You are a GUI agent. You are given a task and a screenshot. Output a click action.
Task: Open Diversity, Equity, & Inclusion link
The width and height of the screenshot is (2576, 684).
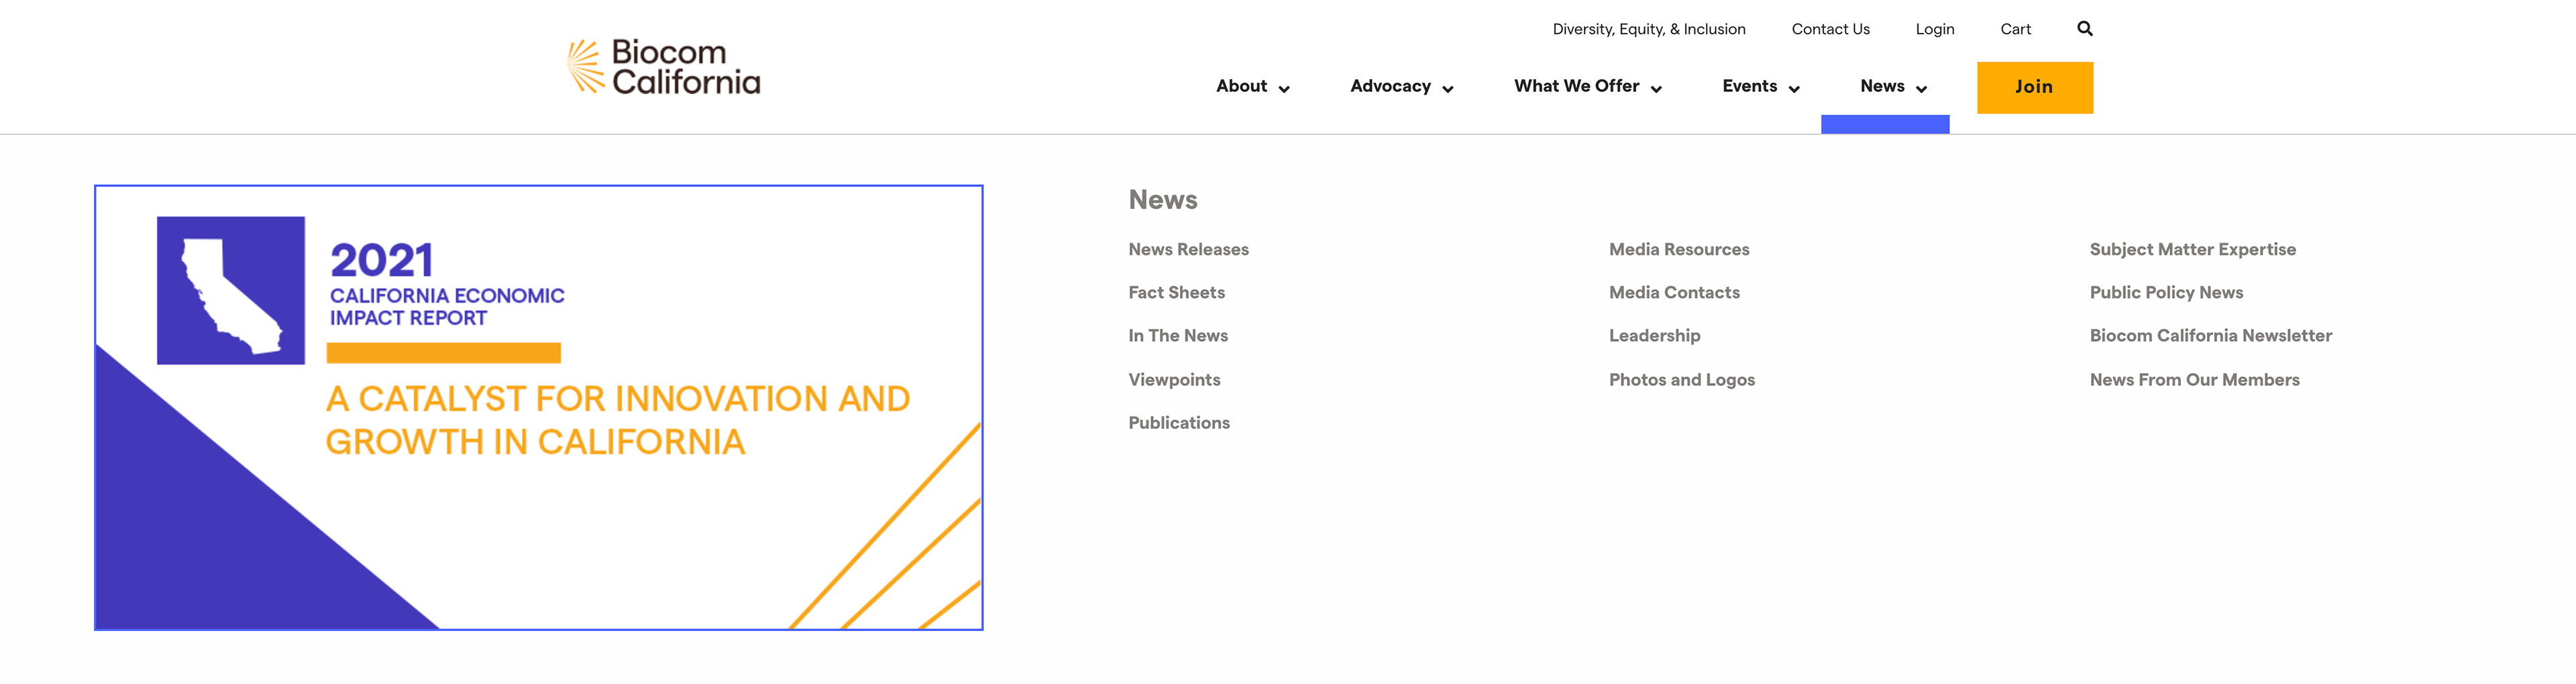1649,29
